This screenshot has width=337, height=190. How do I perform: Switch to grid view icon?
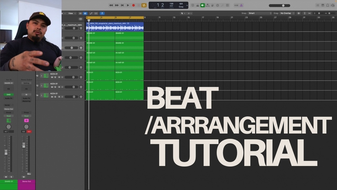[x=80, y=13]
